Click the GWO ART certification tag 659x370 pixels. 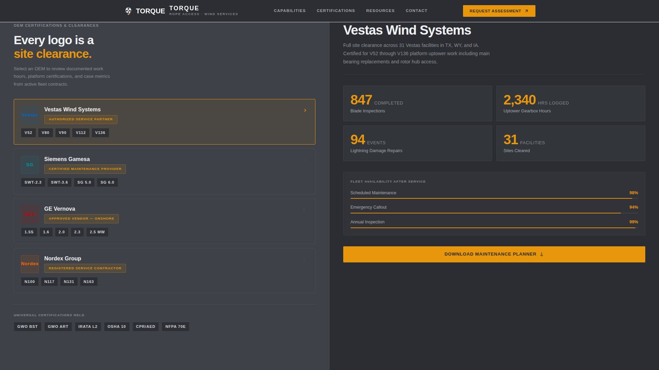(58, 327)
